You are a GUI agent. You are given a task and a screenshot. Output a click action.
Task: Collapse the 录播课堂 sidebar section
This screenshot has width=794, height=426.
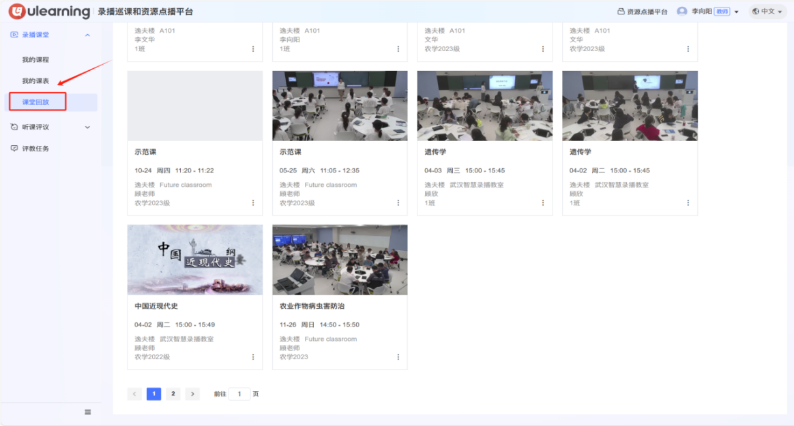click(87, 35)
